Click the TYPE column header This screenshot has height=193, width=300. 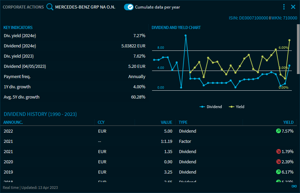tap(183, 122)
